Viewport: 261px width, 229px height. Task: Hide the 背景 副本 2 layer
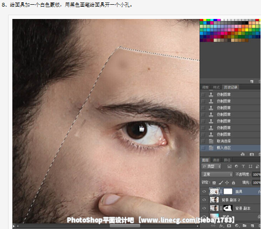[204, 200]
